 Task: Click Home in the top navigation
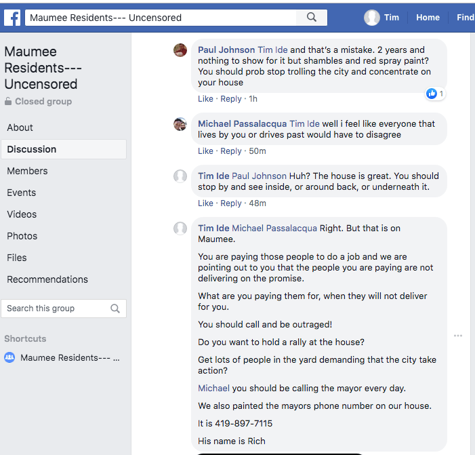coord(428,18)
